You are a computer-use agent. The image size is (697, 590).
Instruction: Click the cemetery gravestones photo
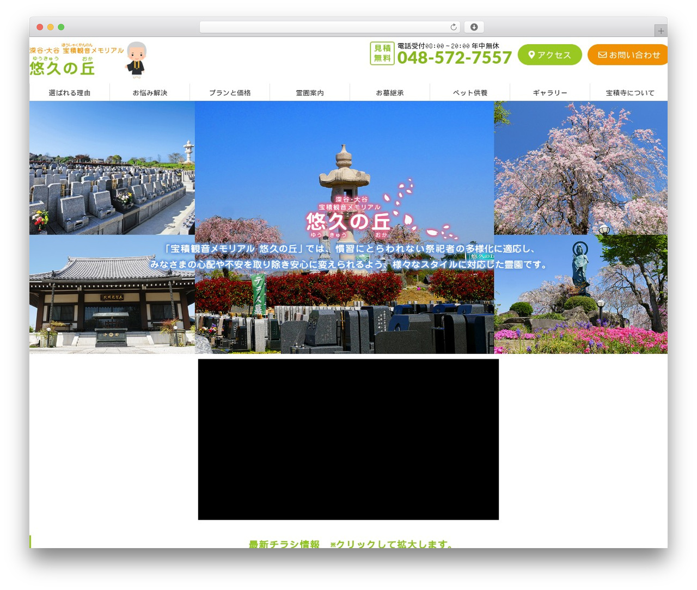112,168
